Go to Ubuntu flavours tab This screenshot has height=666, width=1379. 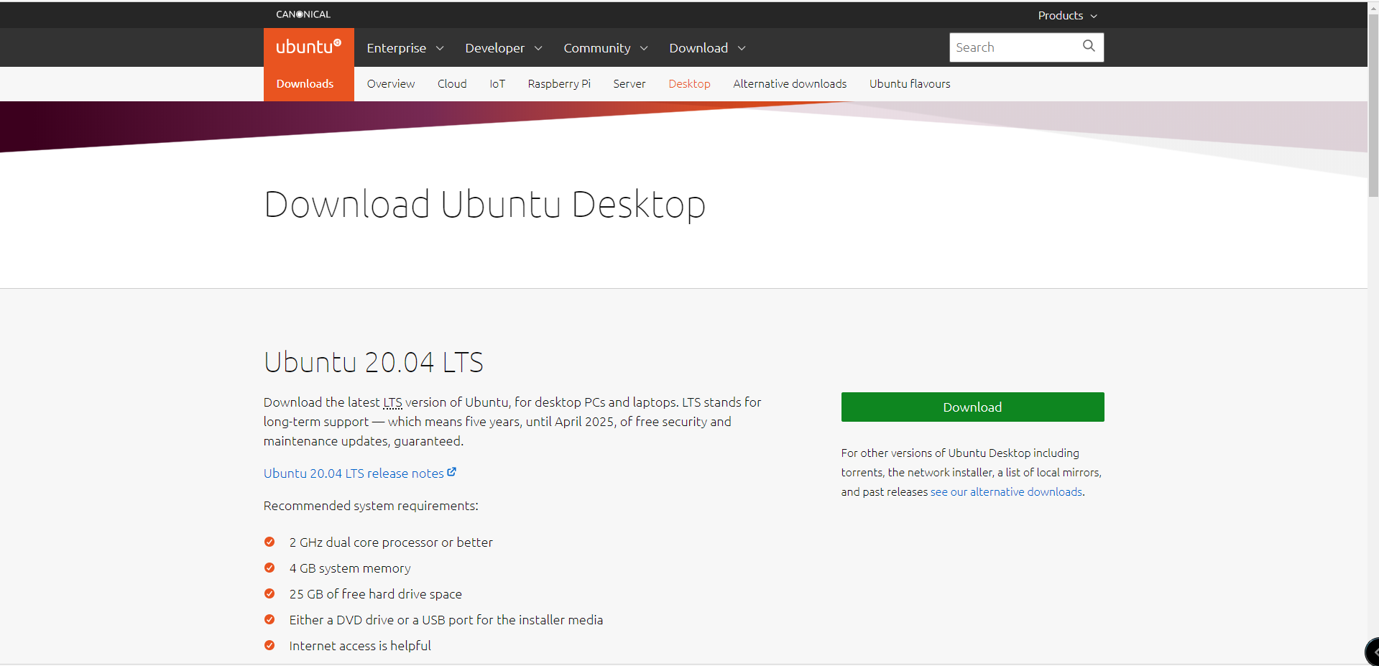coord(910,83)
